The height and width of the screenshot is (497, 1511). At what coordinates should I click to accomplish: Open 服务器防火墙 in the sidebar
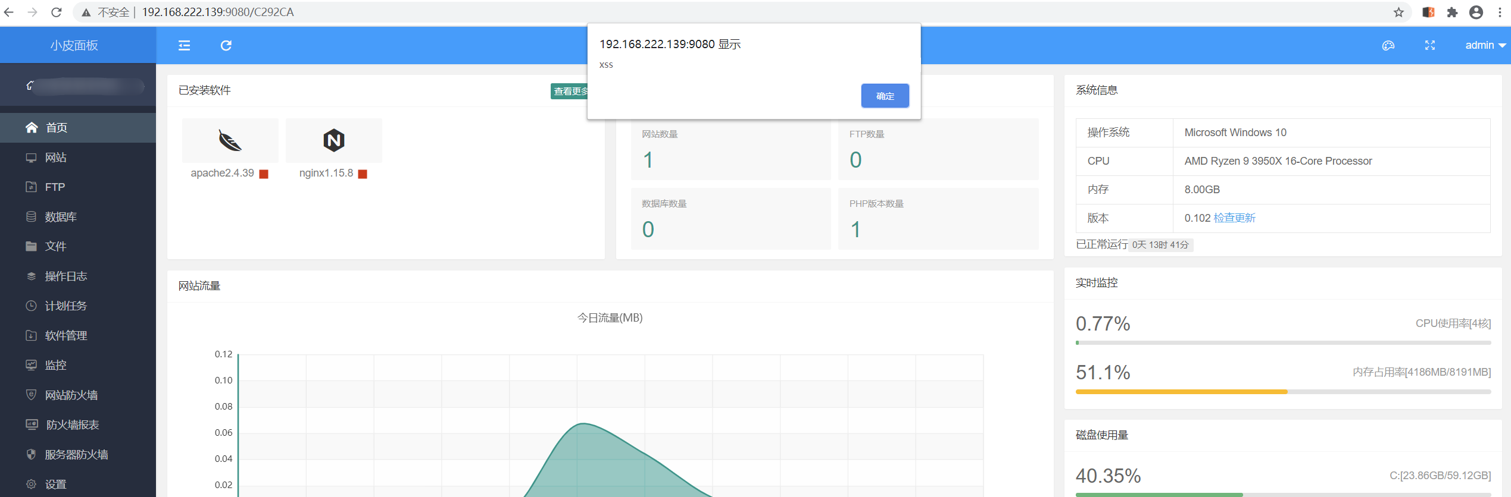[x=78, y=455]
